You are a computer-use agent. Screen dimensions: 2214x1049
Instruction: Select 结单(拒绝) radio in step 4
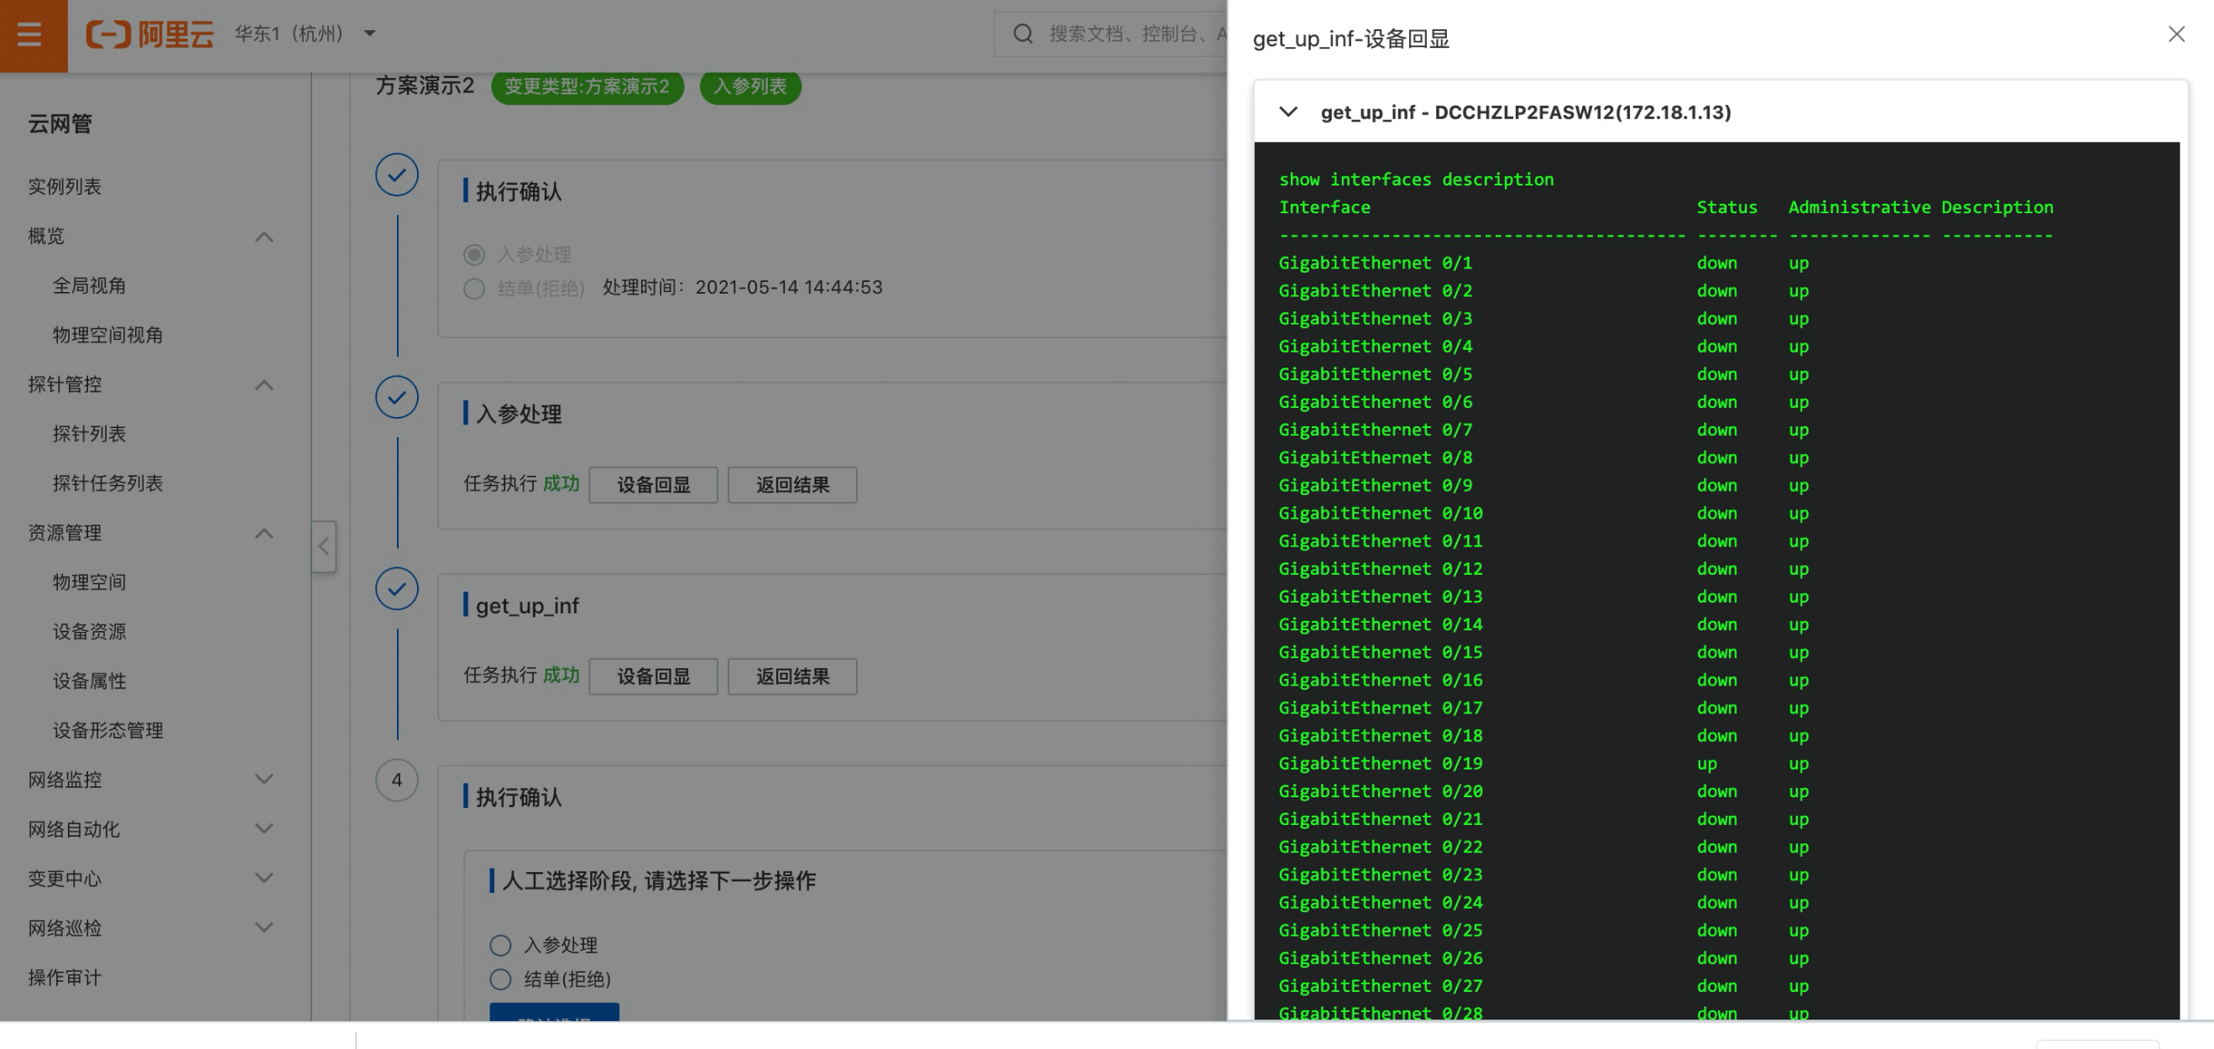point(500,979)
